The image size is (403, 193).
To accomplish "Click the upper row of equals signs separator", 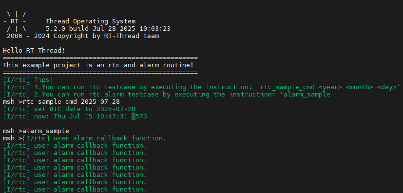I will 100,58.
